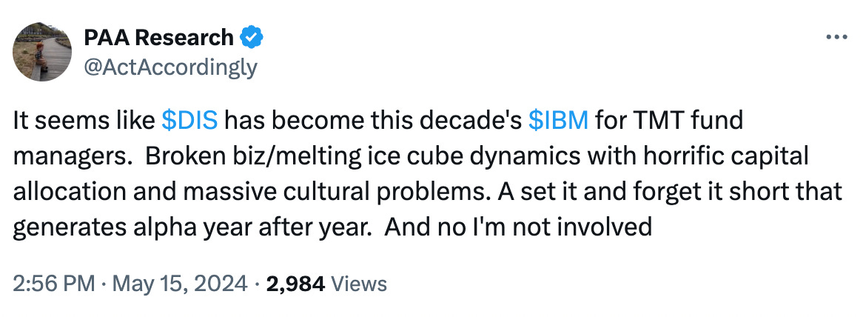Click the 2,984 view count
The image size is (863, 317).
click(296, 284)
